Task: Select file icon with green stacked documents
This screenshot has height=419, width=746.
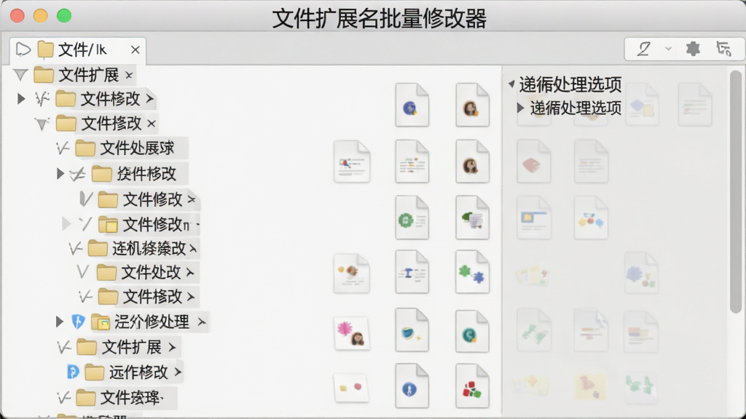Action: click(x=472, y=218)
